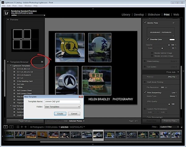Click the Create button in New Template

pyautogui.click(x=60, y=114)
